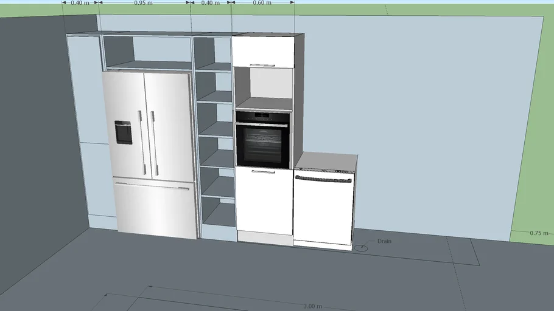
Task: Select the lower cabinet door below oven
Action: [x=264, y=200]
